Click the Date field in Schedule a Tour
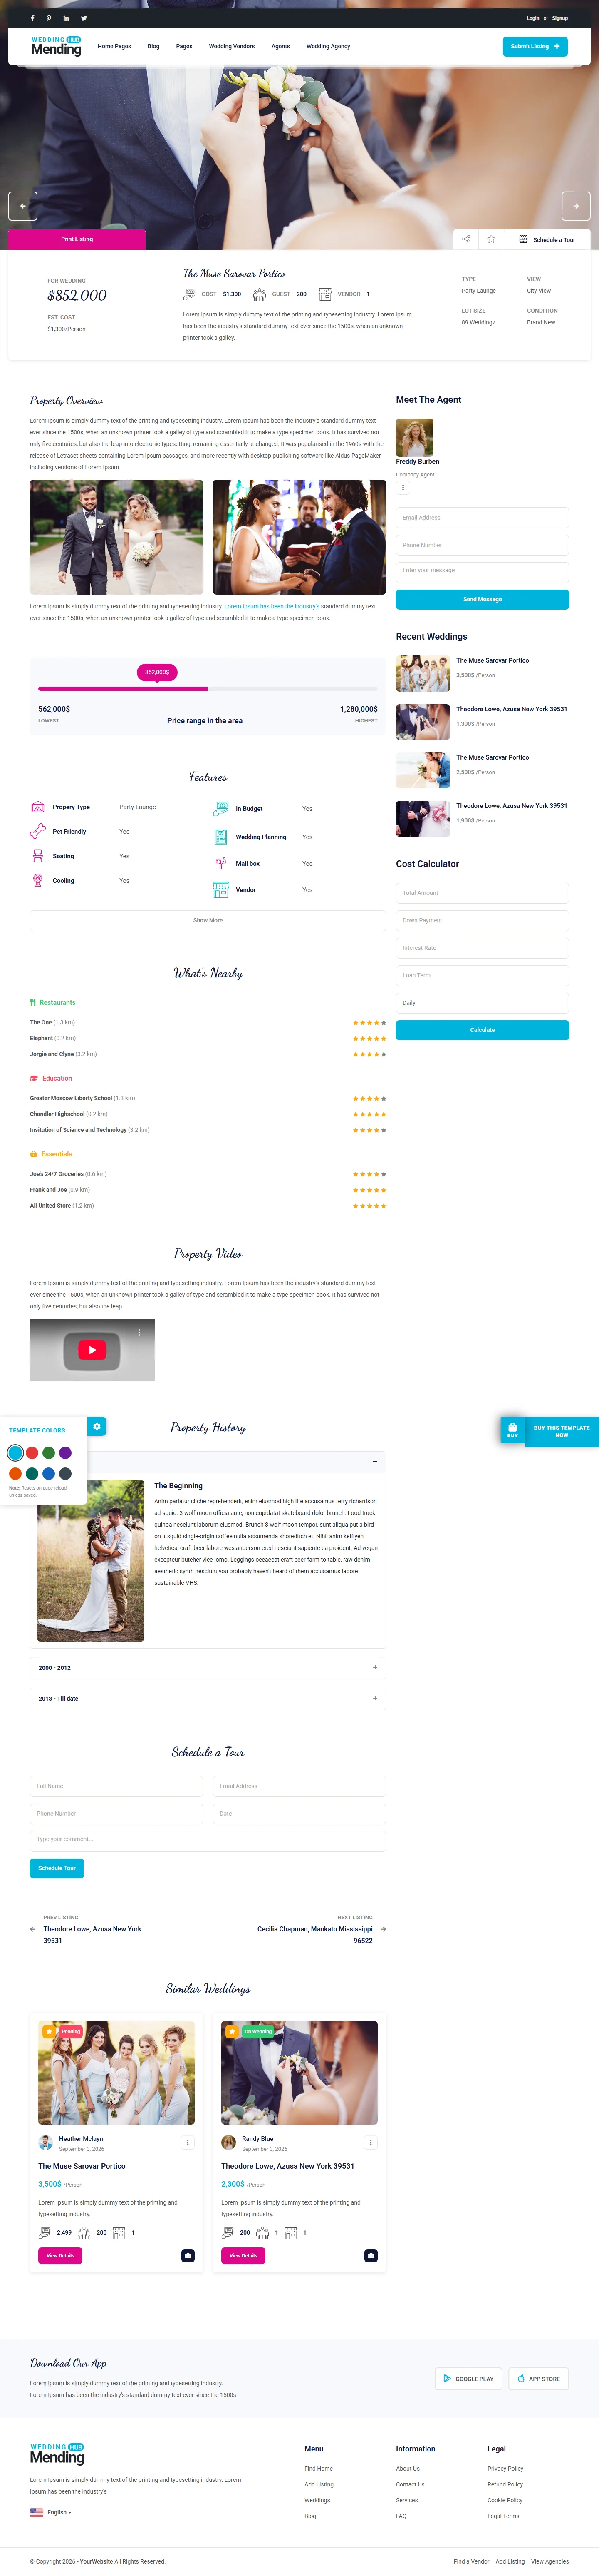The width and height of the screenshot is (599, 2576). [x=299, y=1813]
